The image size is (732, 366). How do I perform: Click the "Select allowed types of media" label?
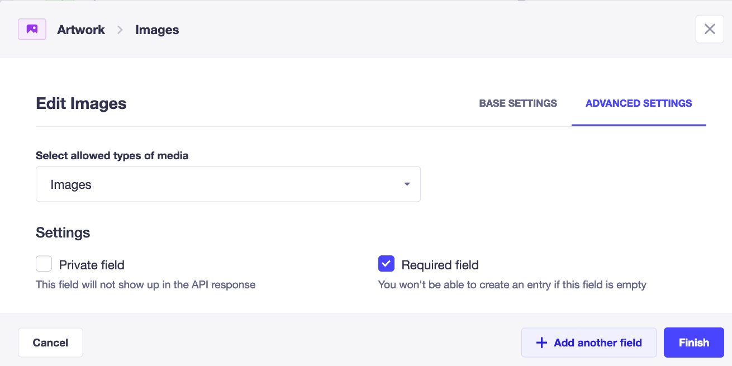point(112,156)
